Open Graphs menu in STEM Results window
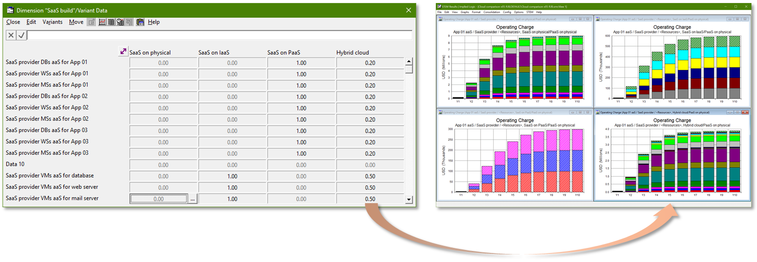This screenshot has height=262, width=757. point(464,12)
